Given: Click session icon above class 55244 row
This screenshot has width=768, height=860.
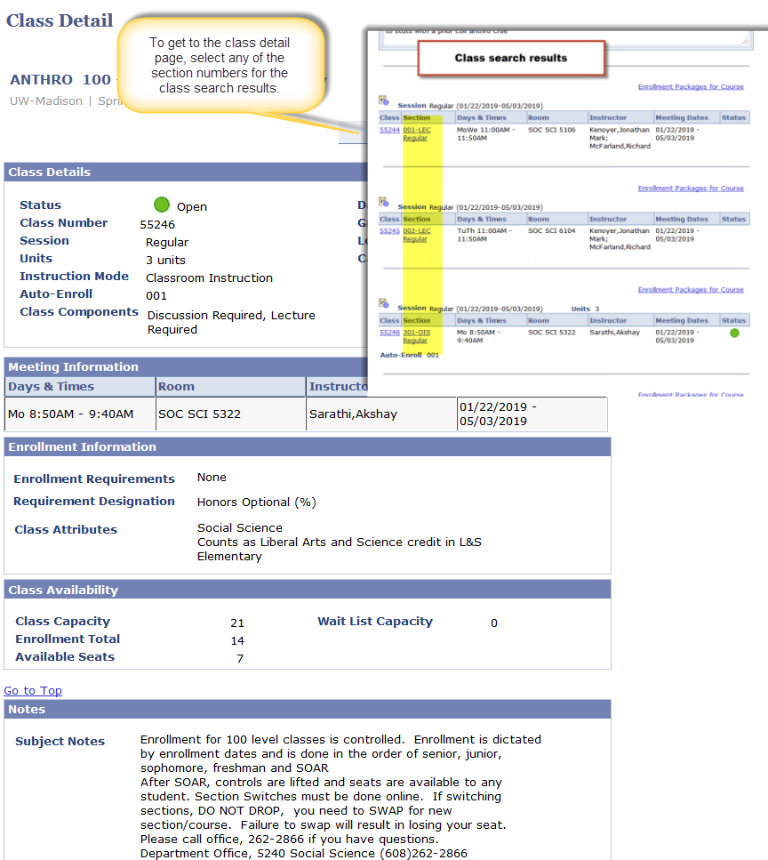Looking at the screenshot, I should tap(384, 100).
